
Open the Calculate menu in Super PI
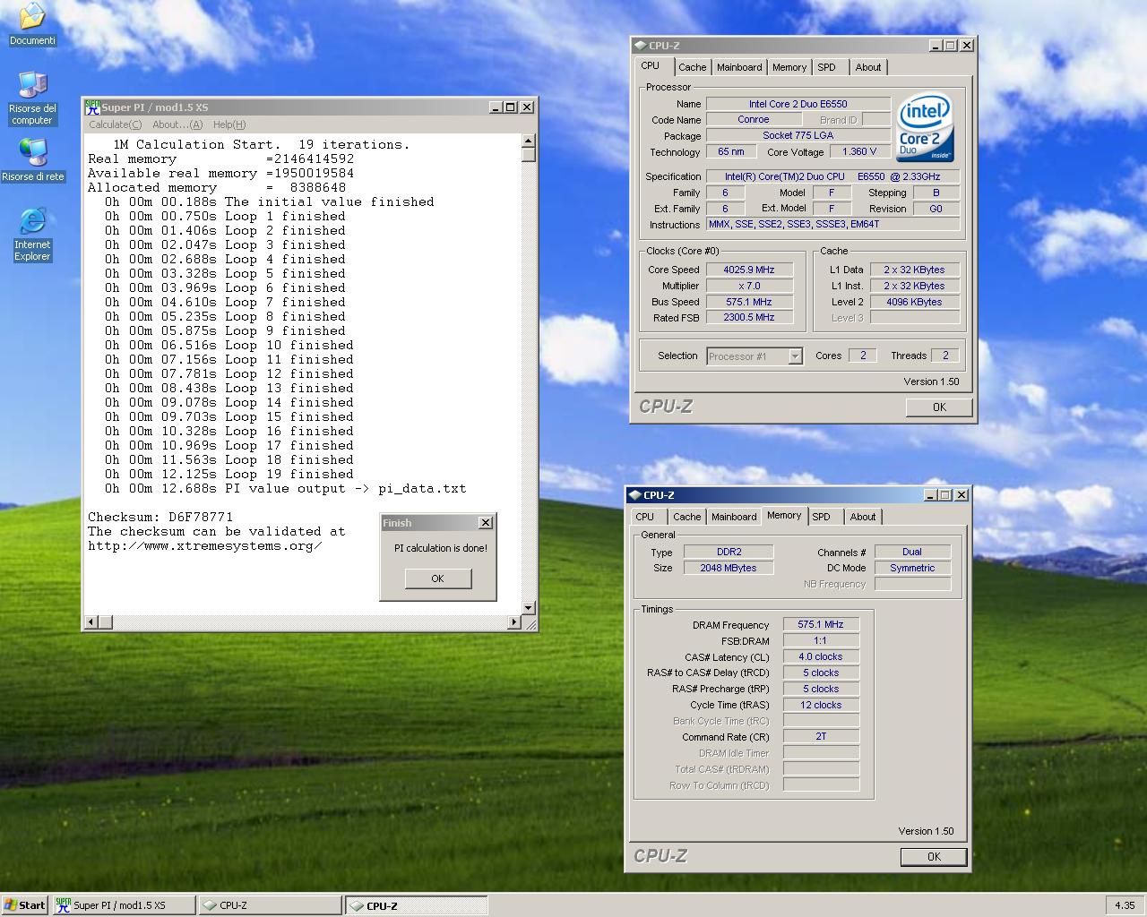pyautogui.click(x=115, y=124)
